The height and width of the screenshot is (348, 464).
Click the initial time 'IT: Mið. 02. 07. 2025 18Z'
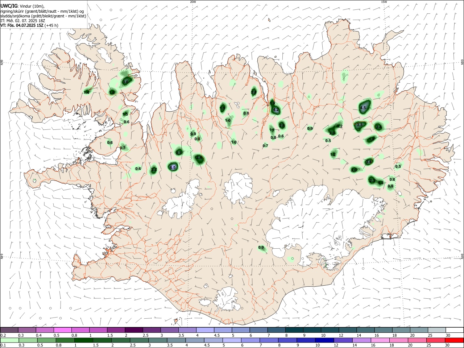tap(22, 21)
